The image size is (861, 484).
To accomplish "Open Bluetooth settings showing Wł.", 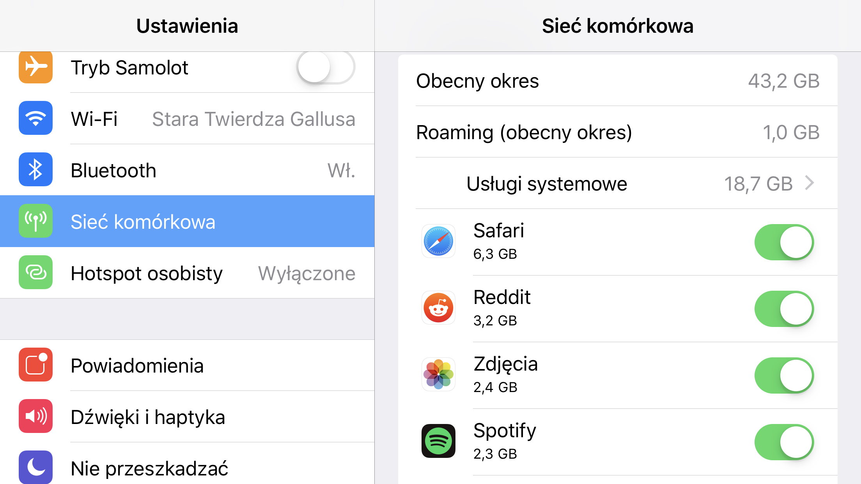I will pyautogui.click(x=187, y=170).
